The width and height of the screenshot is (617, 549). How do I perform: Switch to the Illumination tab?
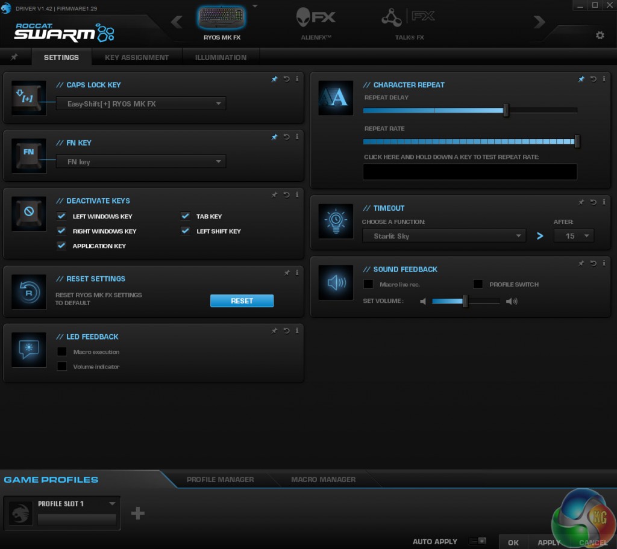[221, 57]
